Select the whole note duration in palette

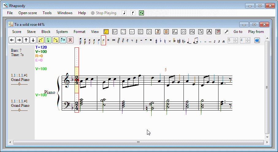108,40
